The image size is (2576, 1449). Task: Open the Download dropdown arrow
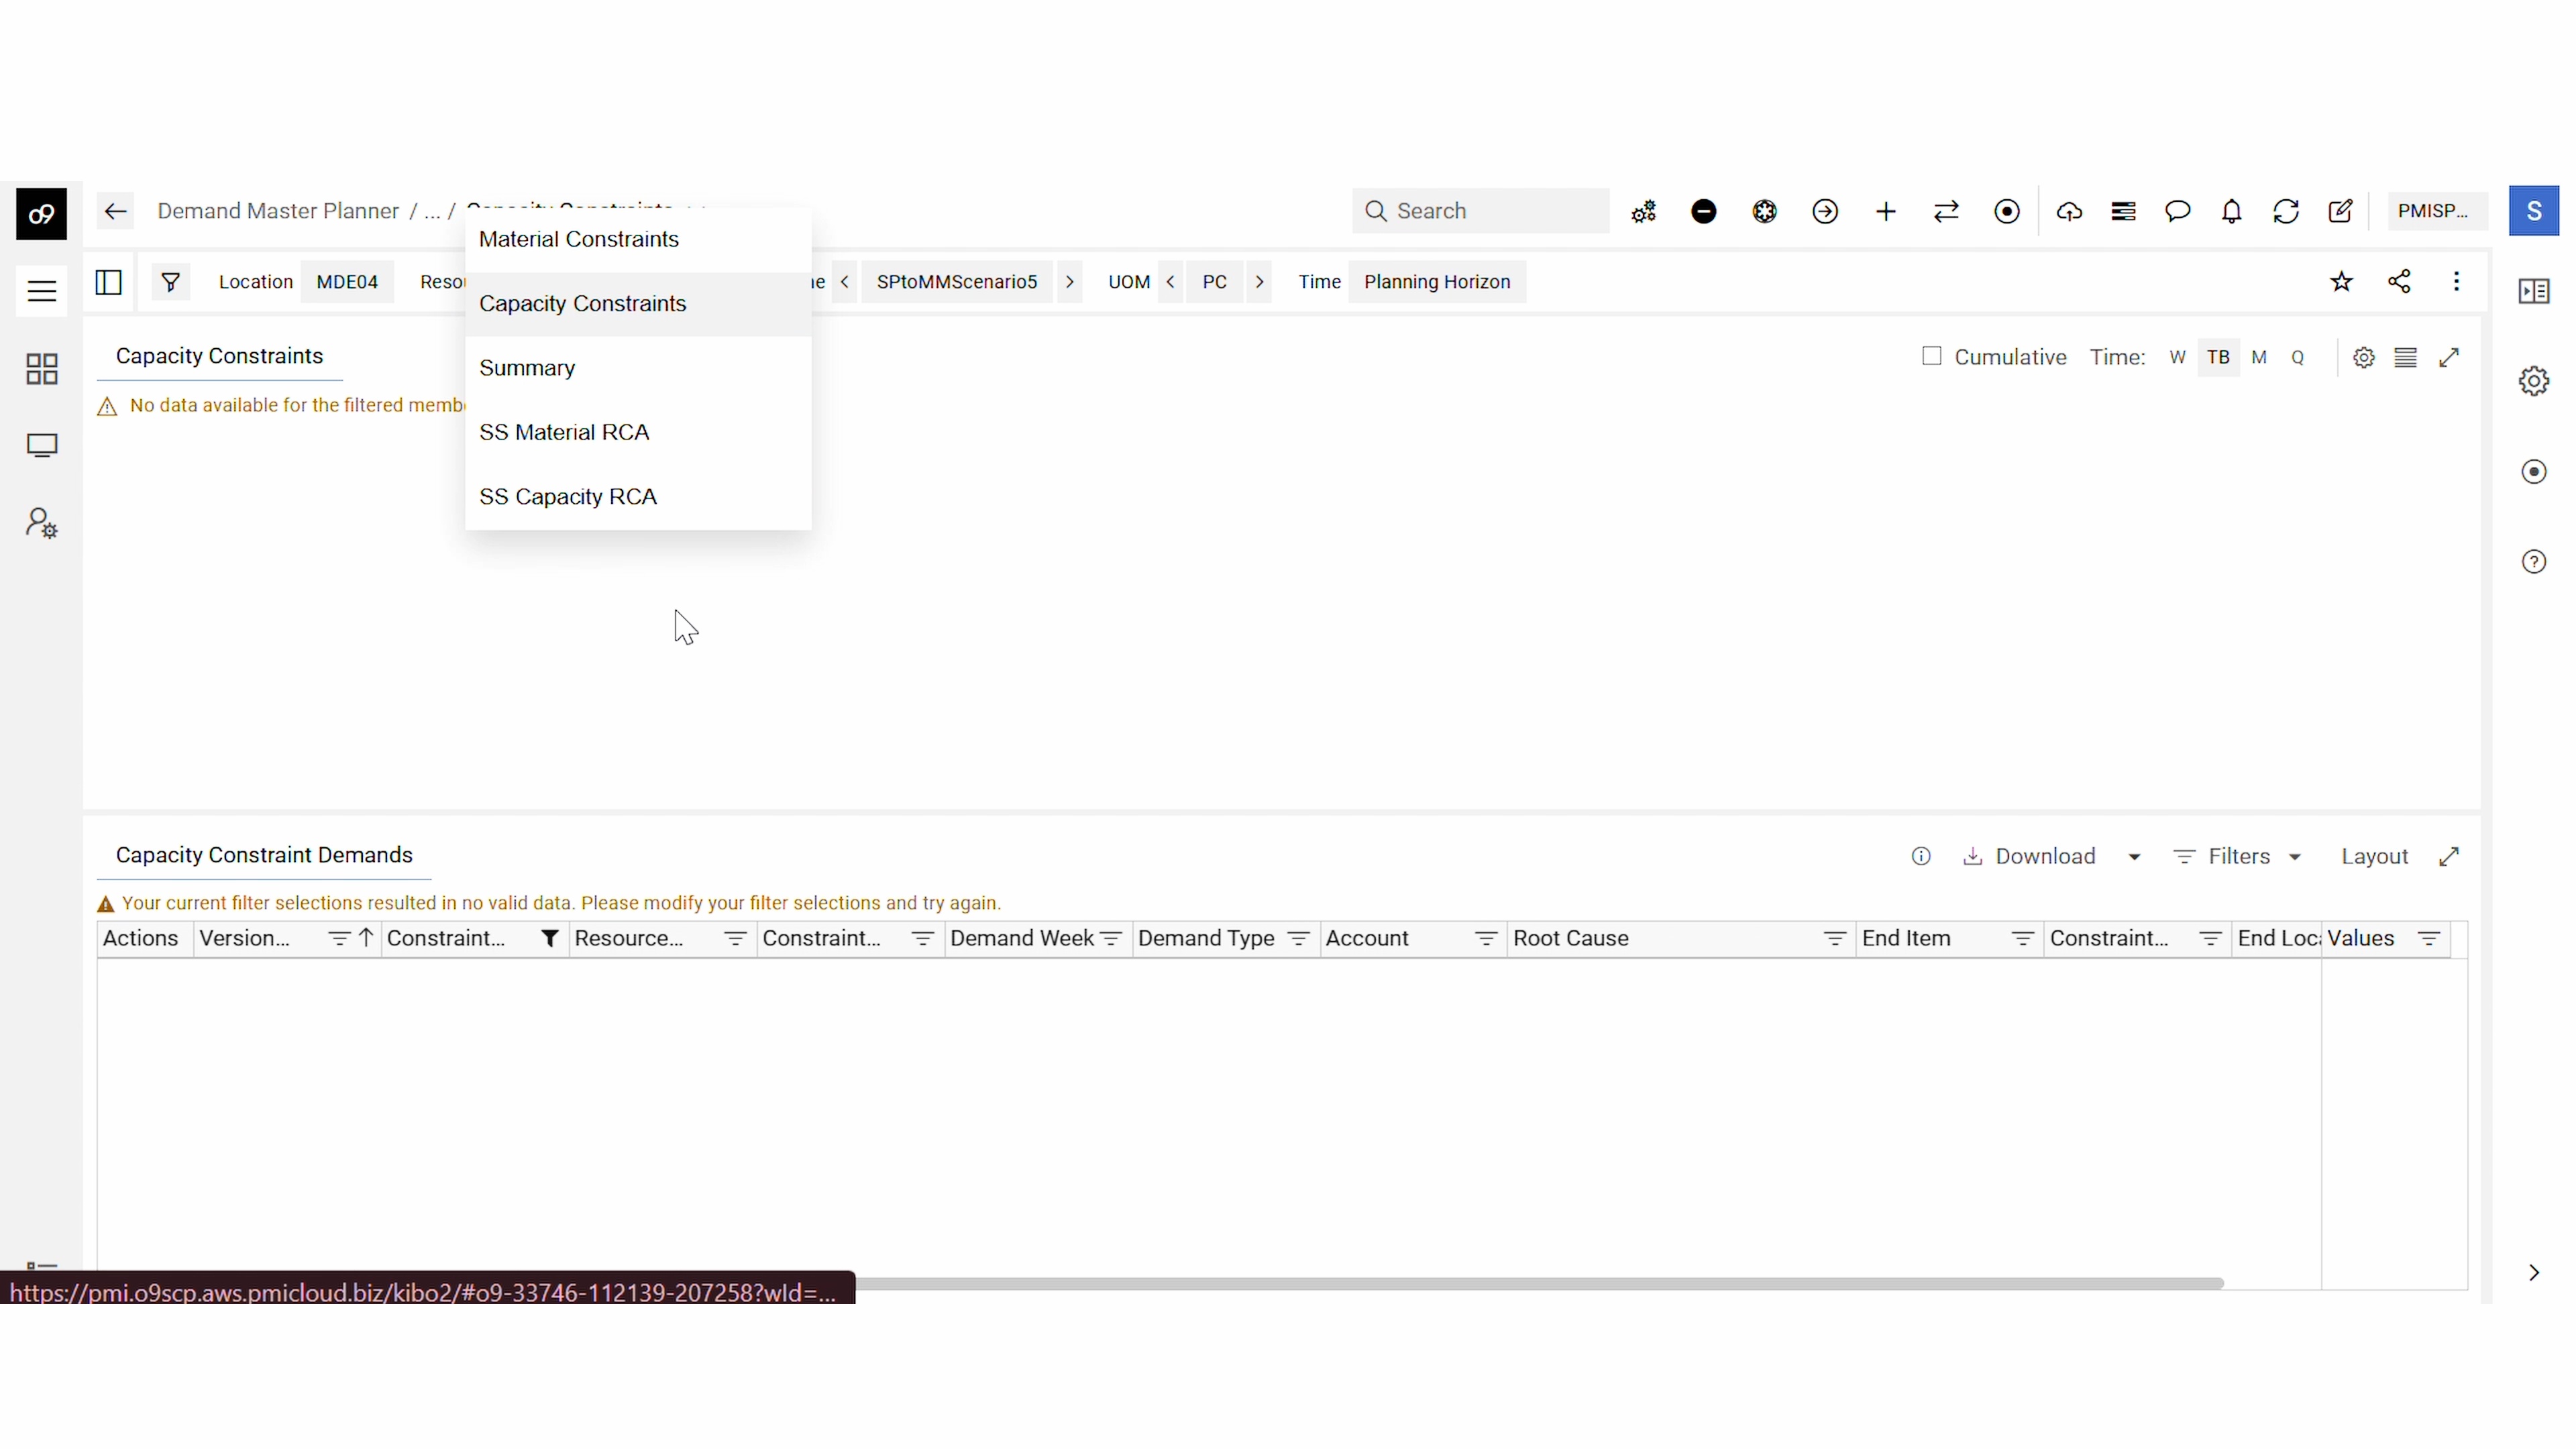[x=2133, y=857]
